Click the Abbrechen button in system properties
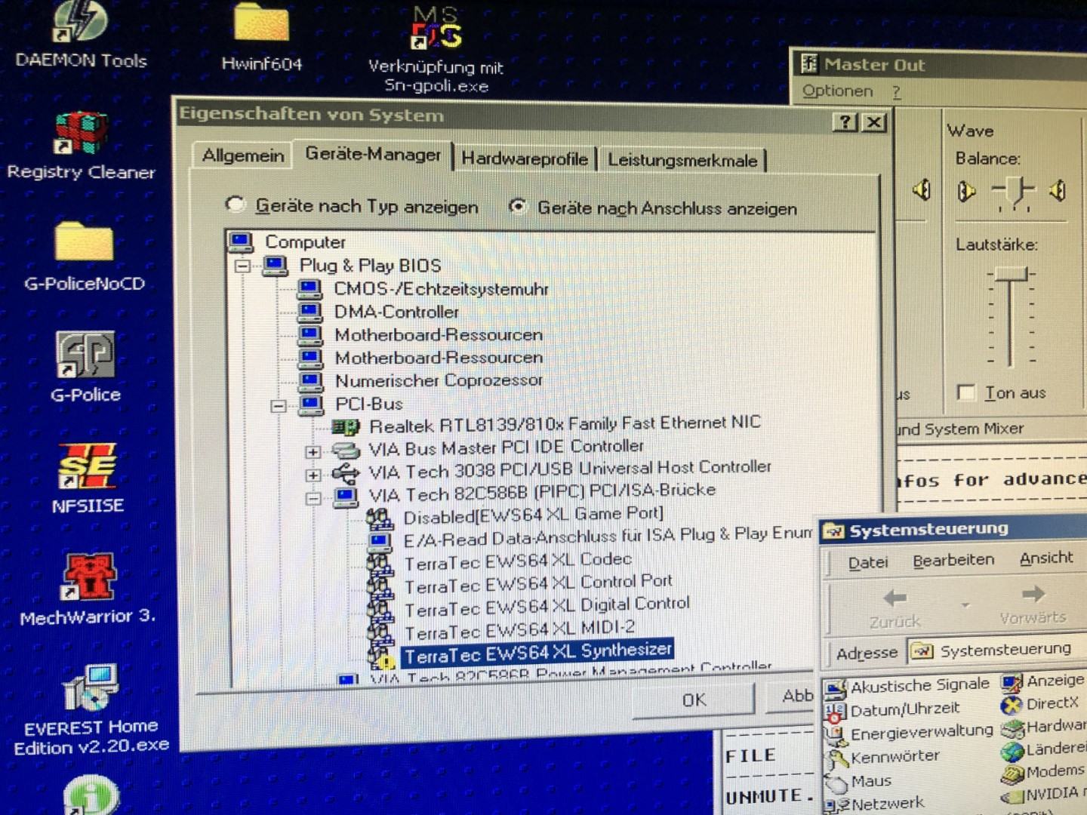Screen dimensions: 1087x815 click(790, 697)
